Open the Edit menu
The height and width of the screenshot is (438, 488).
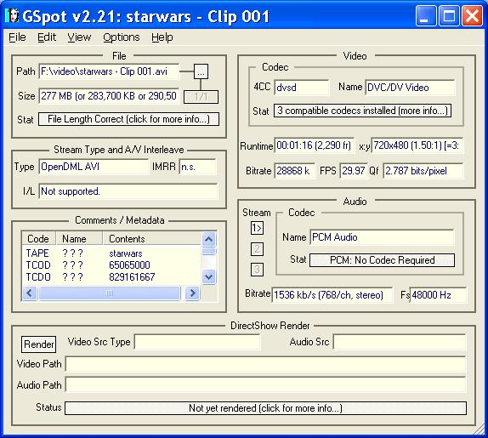tap(47, 37)
